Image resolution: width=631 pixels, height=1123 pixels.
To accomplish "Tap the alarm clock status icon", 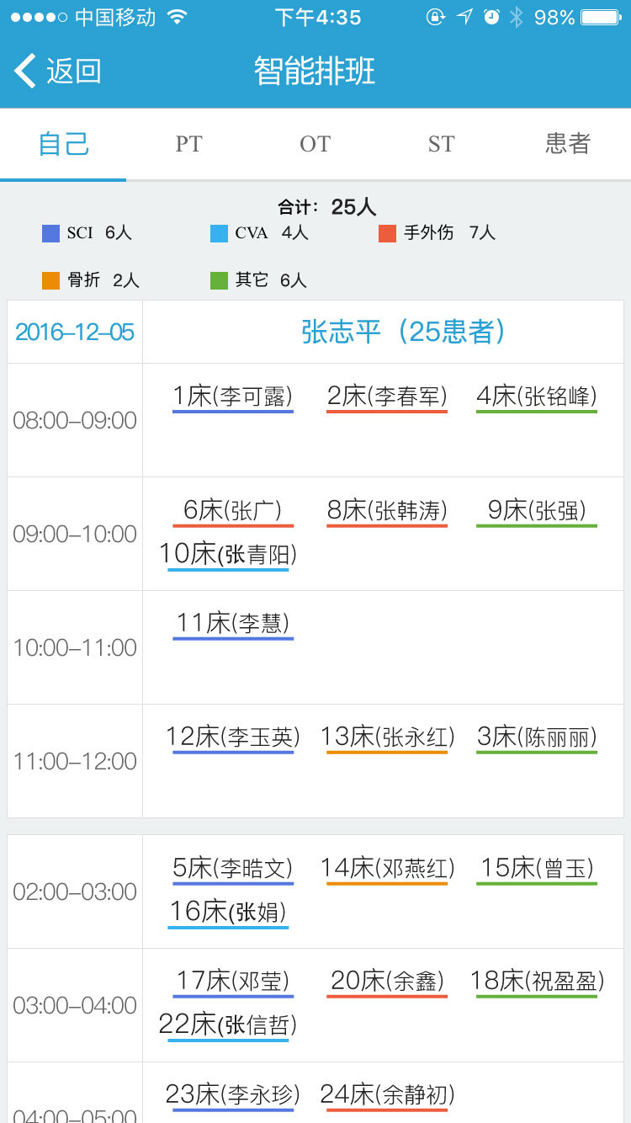I will click(x=491, y=17).
